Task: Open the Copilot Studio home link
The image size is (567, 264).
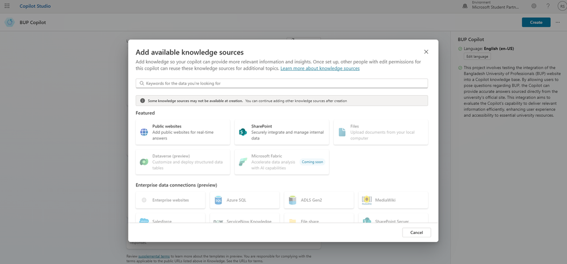Action: click(x=35, y=6)
